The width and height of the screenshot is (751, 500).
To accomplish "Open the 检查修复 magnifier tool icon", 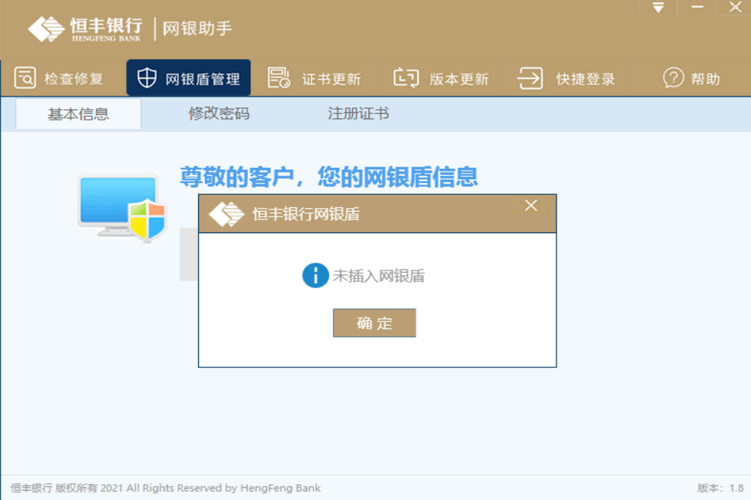I will click(24, 78).
